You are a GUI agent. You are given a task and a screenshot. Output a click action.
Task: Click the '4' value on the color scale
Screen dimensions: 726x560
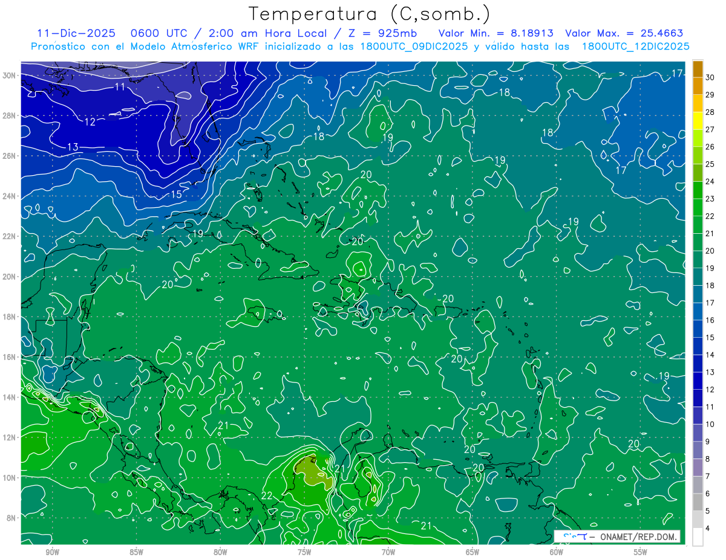pos(708,529)
